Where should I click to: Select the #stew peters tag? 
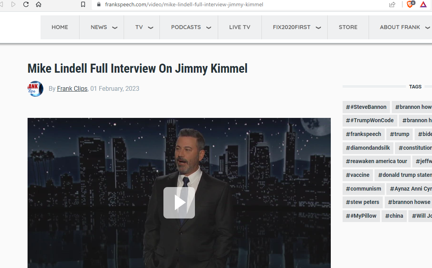(363, 202)
